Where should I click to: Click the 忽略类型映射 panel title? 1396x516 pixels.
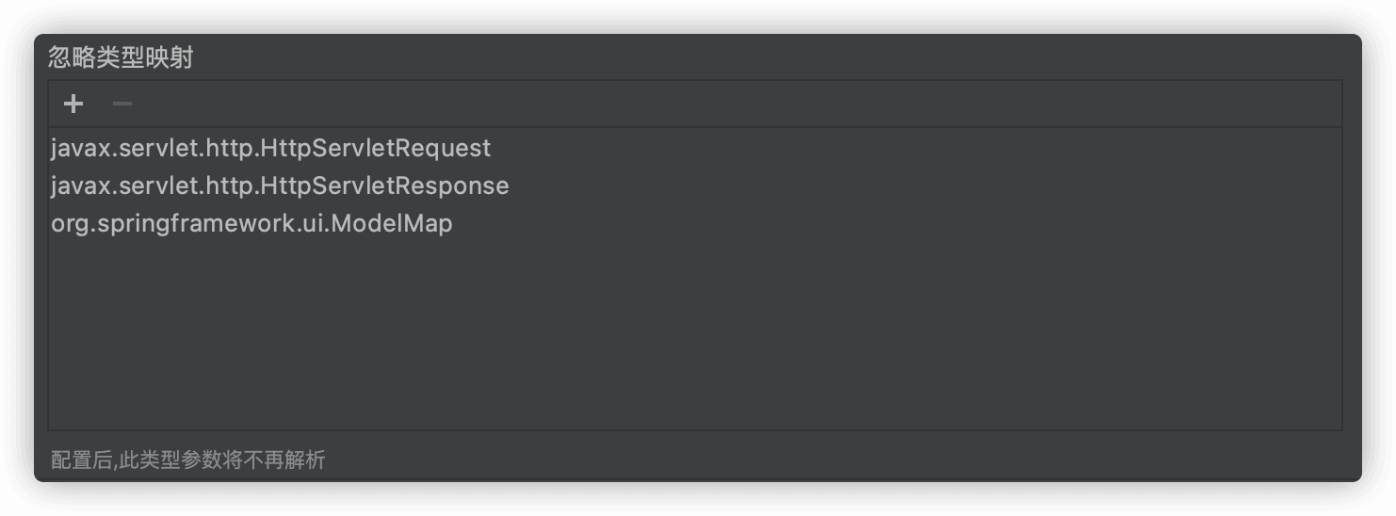pos(121,58)
